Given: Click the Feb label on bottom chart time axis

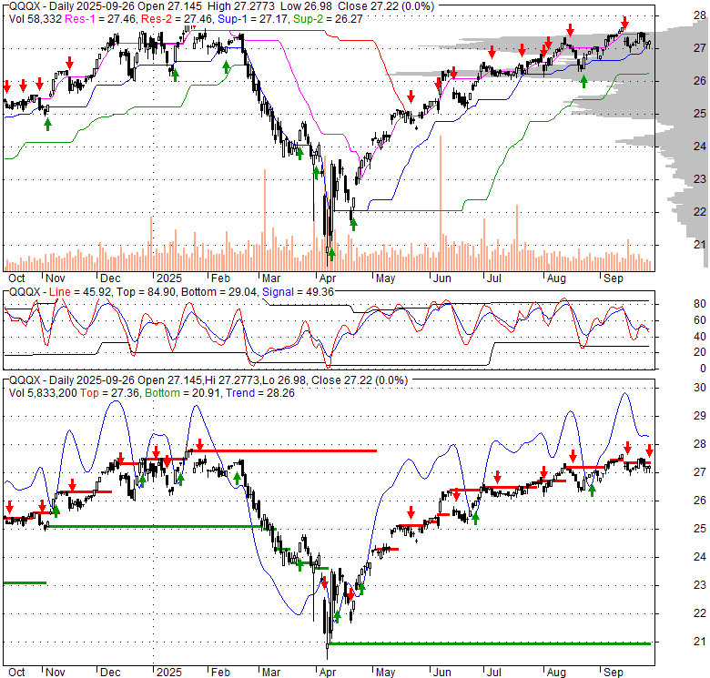Looking at the screenshot, I should 220,673.
